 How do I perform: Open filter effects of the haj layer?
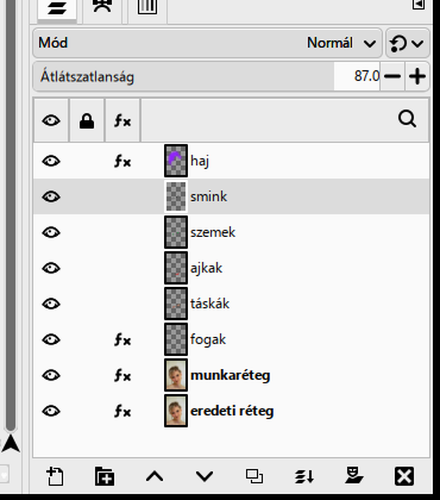pos(122,161)
